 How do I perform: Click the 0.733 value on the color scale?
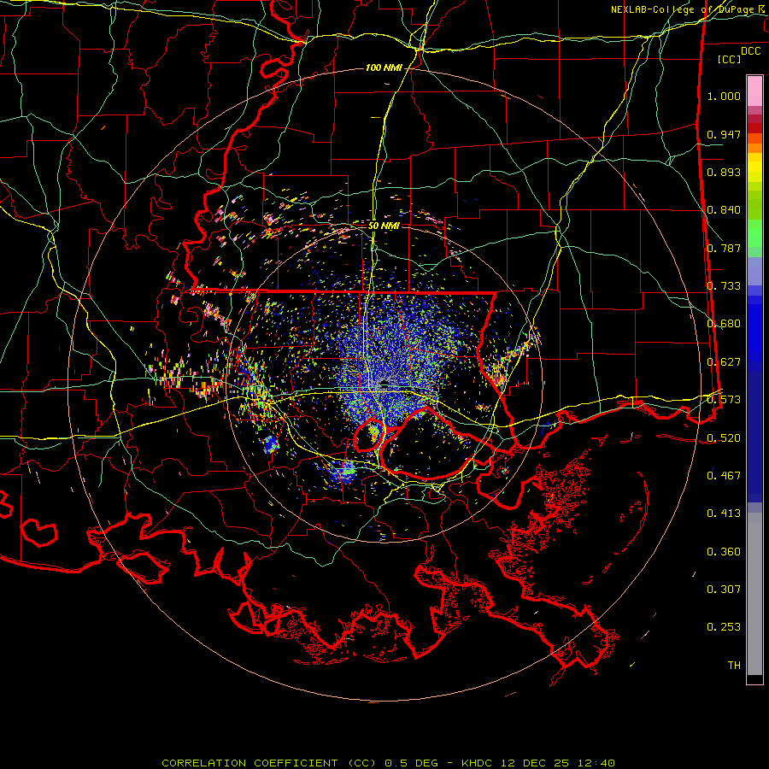tap(724, 286)
